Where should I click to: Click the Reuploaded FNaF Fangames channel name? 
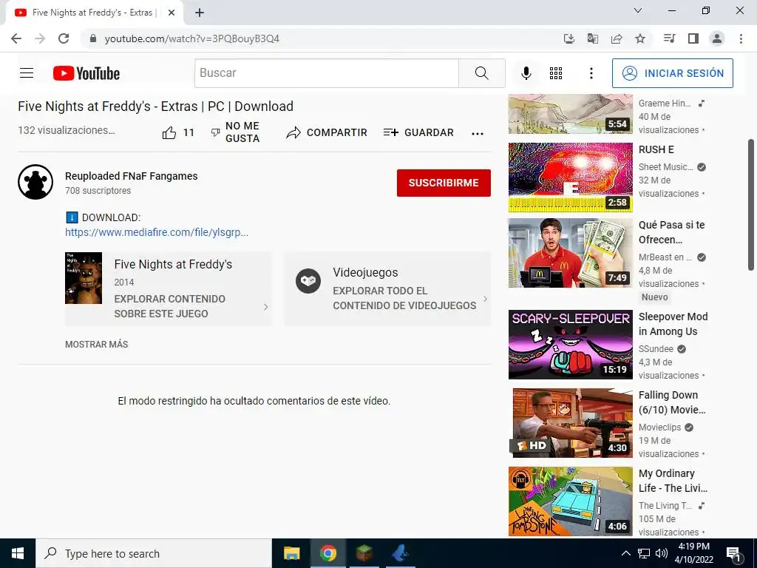(x=132, y=176)
